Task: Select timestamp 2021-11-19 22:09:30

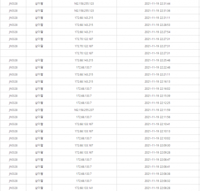Action: (157, 146)
